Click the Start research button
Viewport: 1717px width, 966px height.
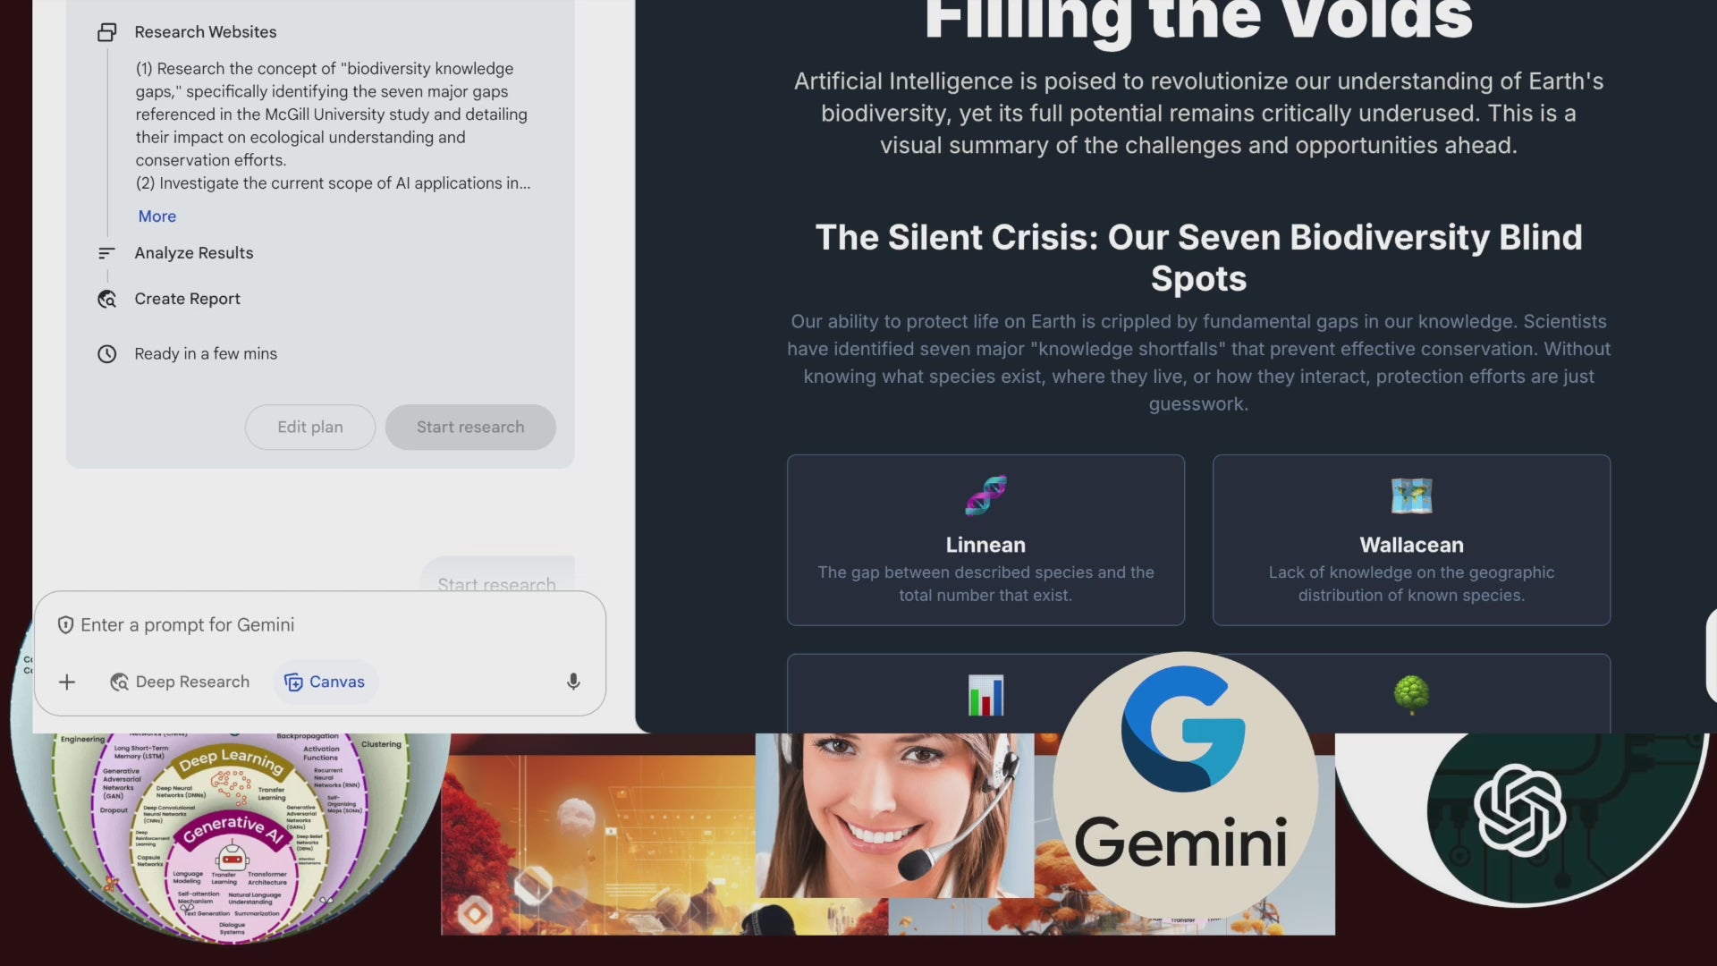point(470,428)
